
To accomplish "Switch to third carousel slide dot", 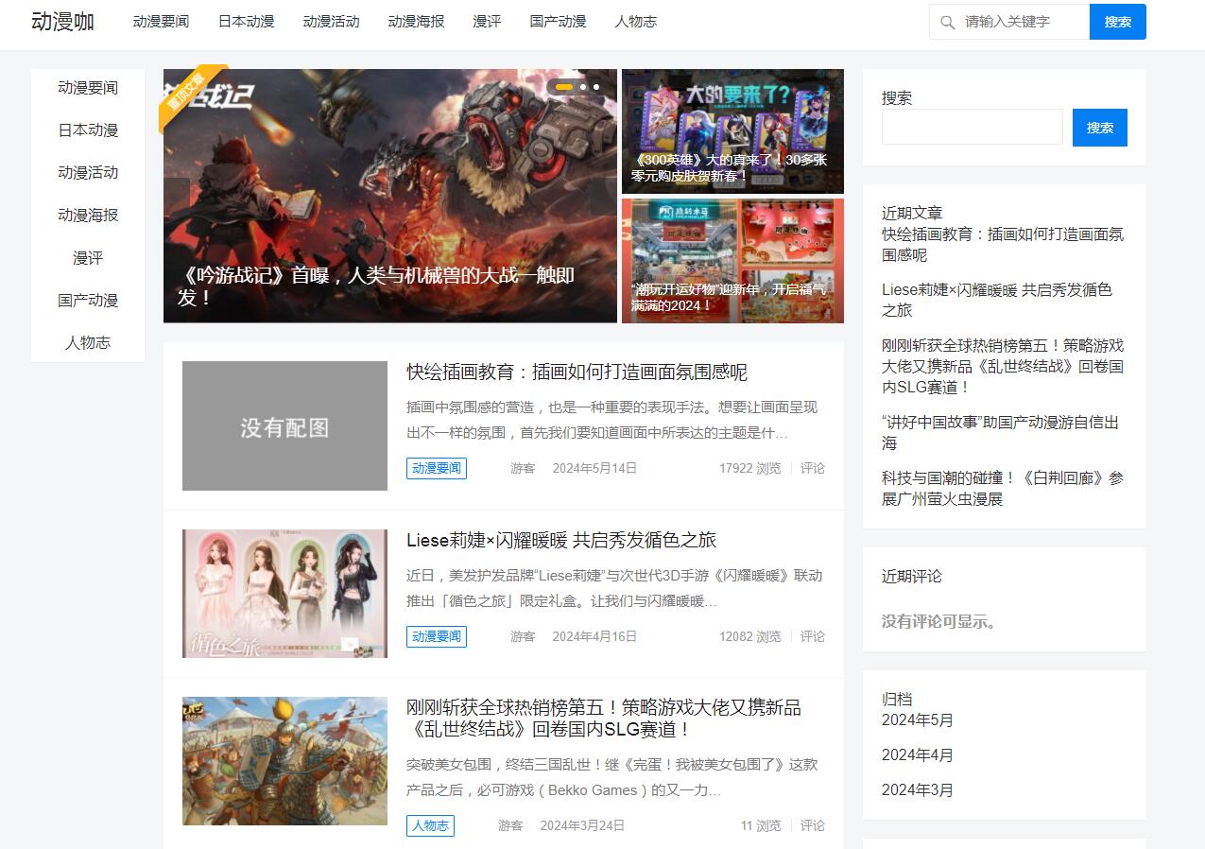I will point(596,87).
